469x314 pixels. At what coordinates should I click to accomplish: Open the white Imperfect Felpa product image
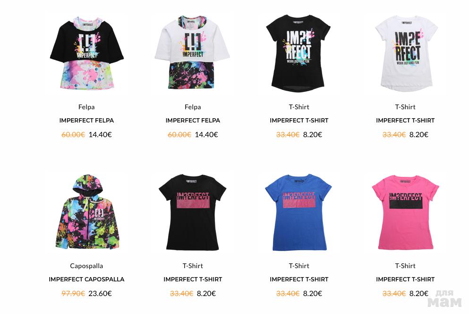coord(192,53)
